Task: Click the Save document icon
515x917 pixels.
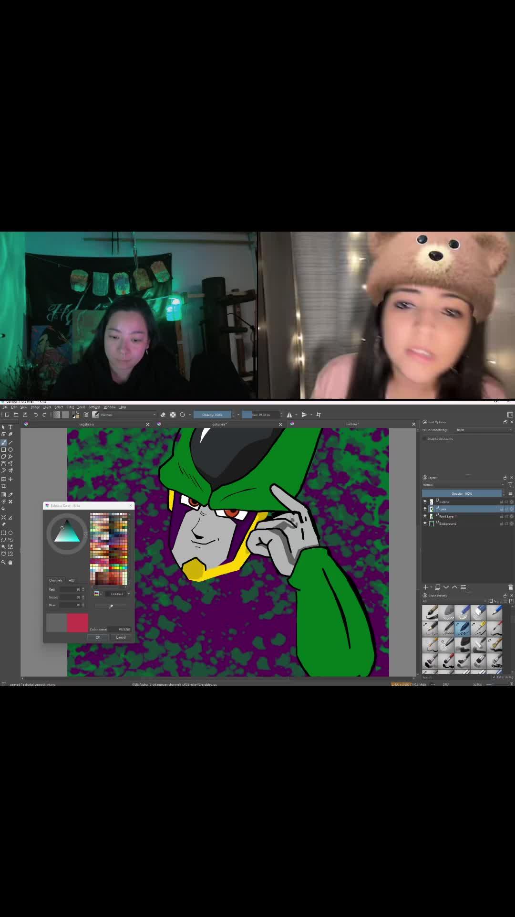Action: coord(25,415)
